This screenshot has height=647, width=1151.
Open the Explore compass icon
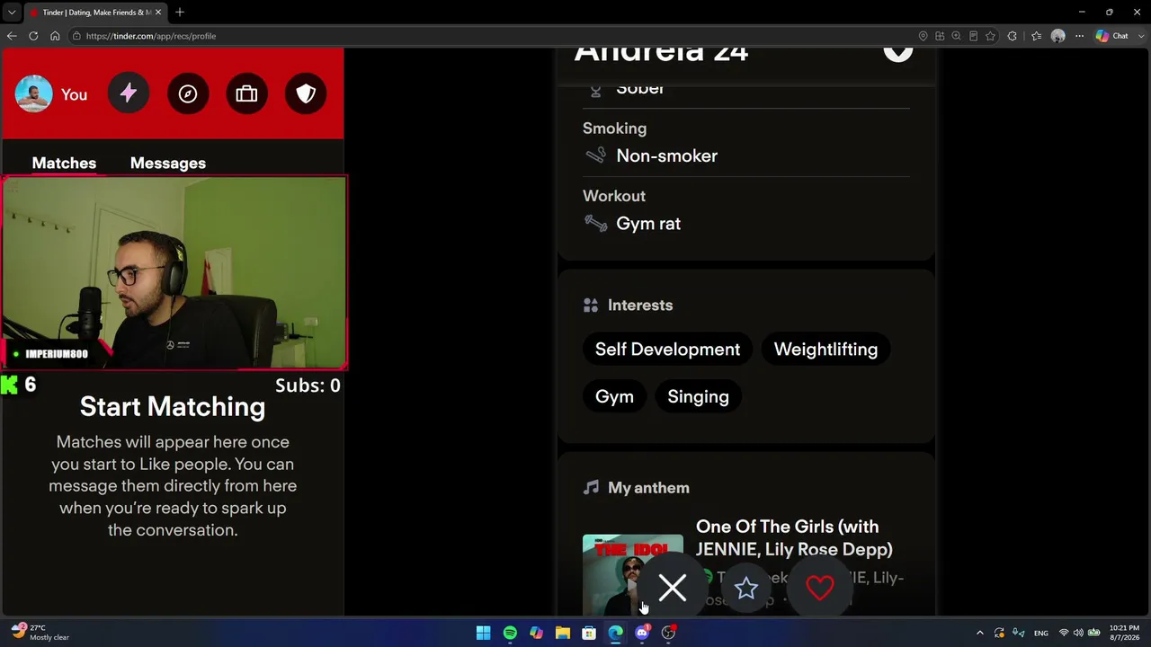coord(188,93)
